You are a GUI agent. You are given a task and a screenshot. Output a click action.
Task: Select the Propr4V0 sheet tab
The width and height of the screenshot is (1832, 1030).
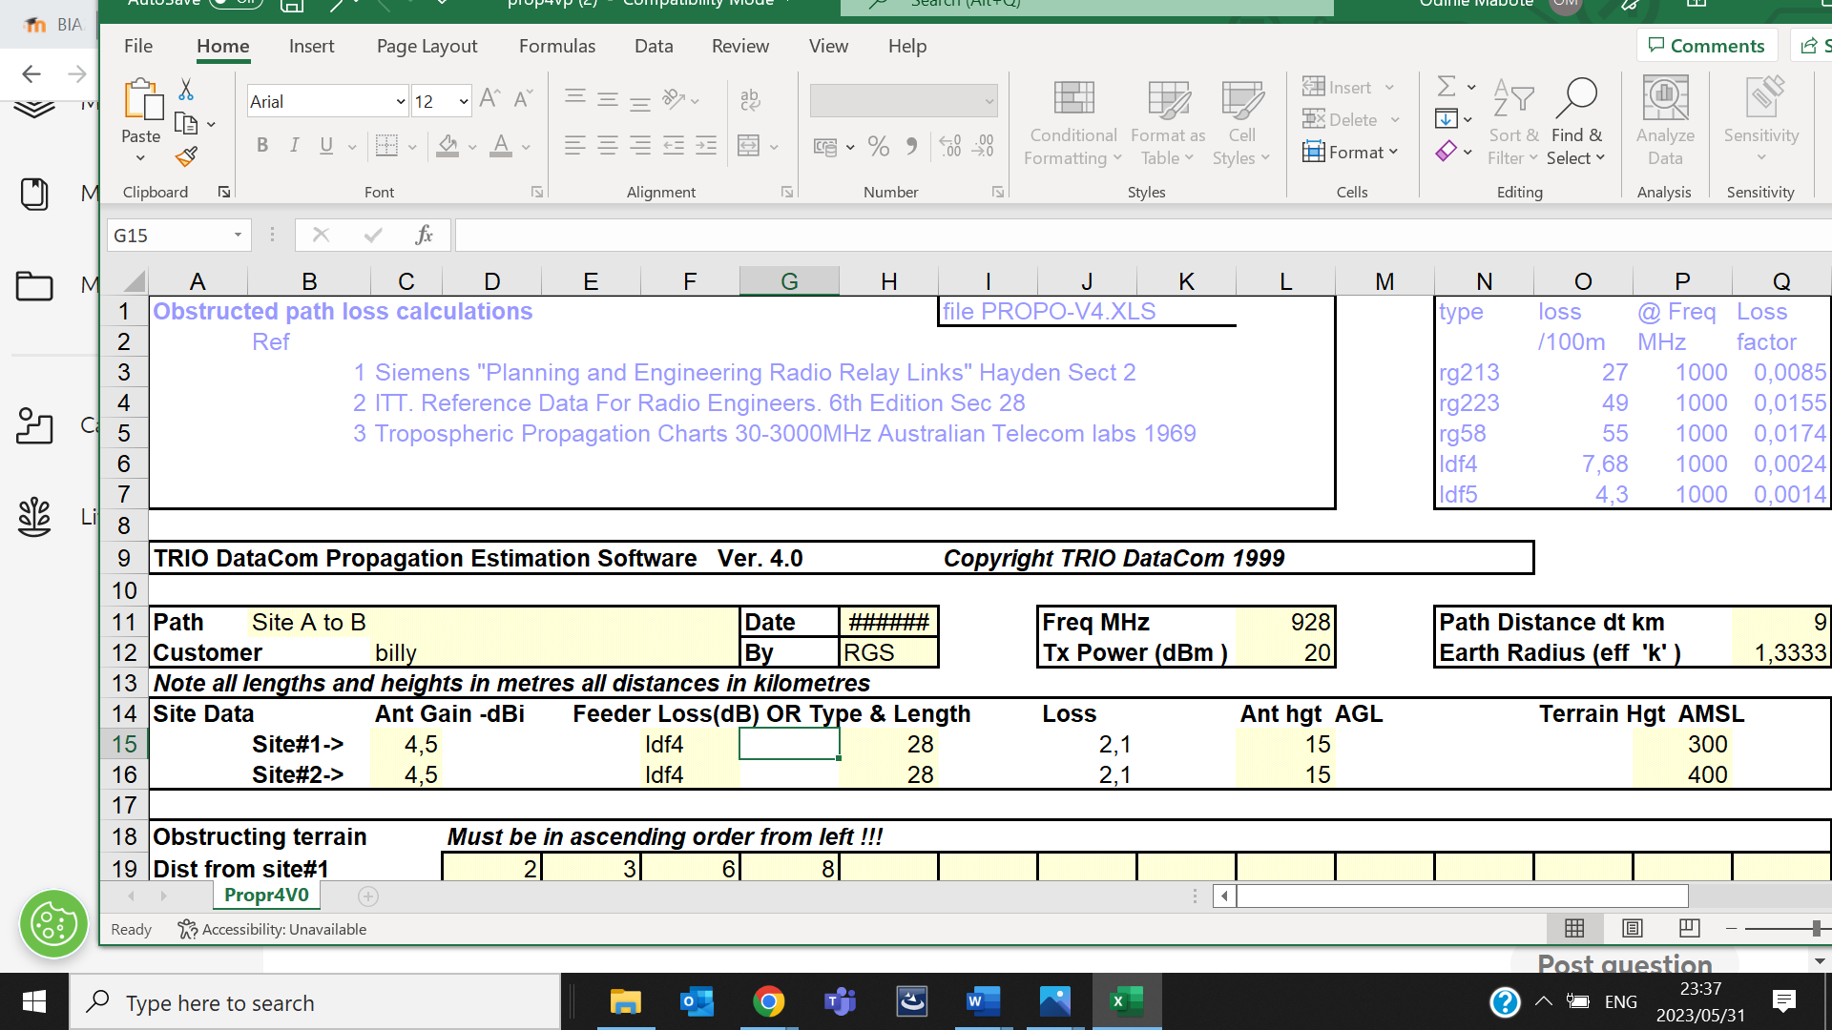click(266, 895)
